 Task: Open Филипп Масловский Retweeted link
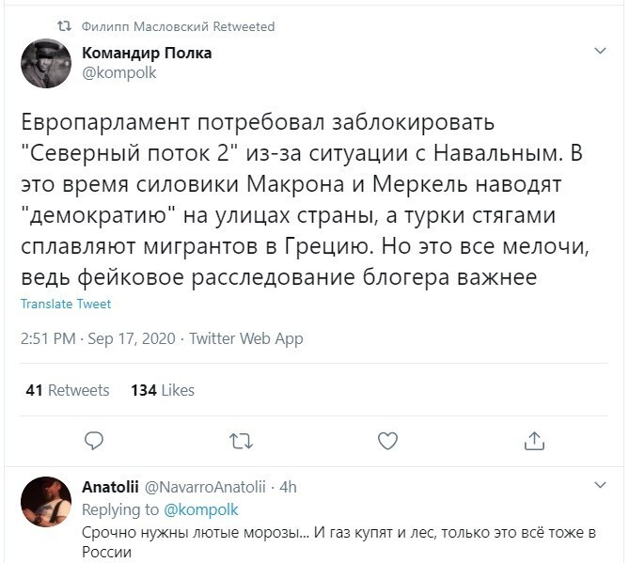(x=178, y=26)
